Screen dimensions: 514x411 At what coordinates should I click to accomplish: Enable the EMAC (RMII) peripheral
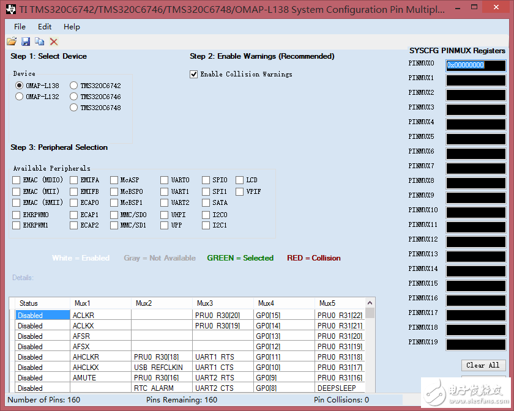tap(16, 202)
